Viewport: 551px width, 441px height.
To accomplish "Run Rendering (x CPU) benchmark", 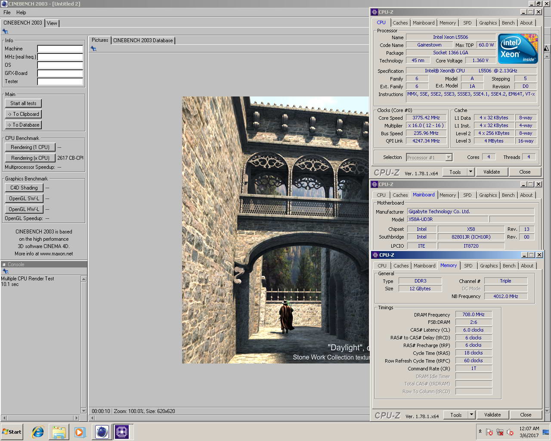I will point(30,158).
